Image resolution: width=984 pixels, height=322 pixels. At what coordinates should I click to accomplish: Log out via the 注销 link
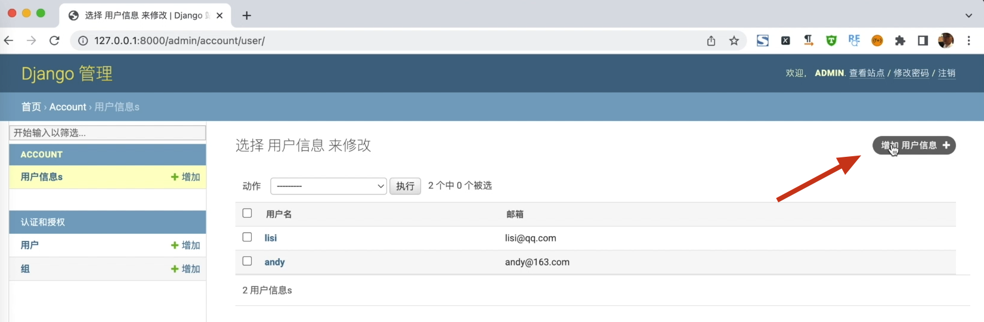[946, 73]
